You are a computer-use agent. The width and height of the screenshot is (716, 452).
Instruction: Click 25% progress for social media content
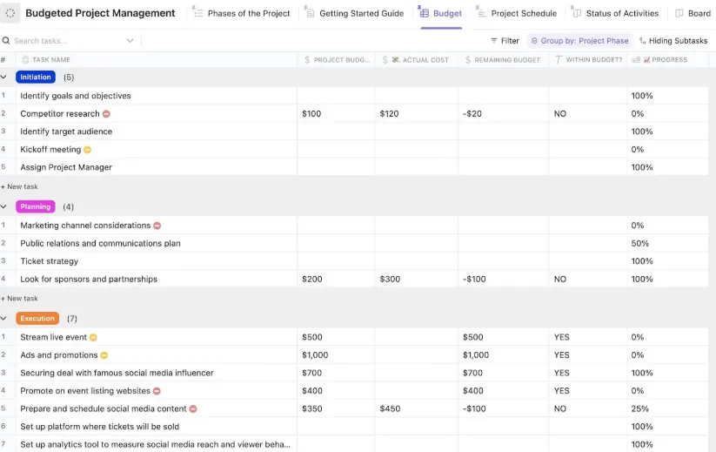pos(639,409)
